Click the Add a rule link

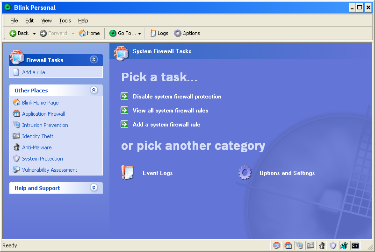(34, 72)
